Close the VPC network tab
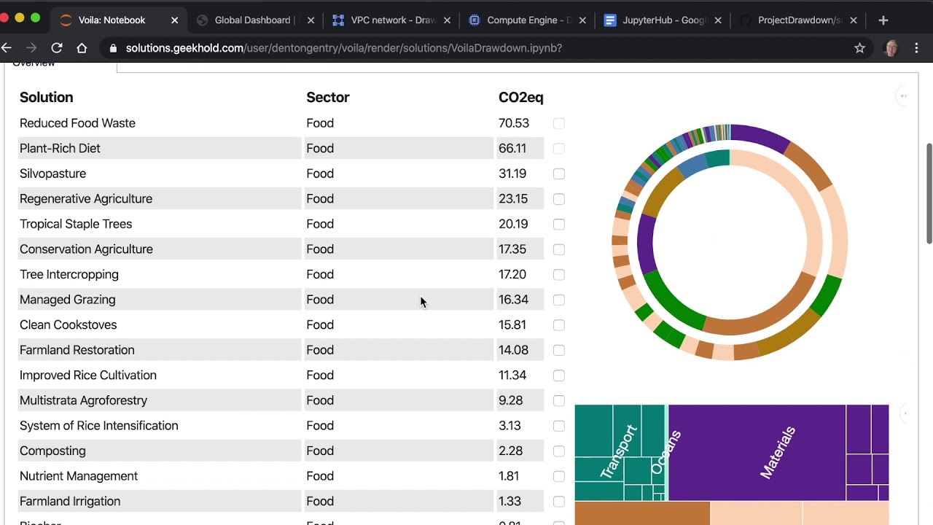Viewport: 933px width, 525px height. (447, 20)
